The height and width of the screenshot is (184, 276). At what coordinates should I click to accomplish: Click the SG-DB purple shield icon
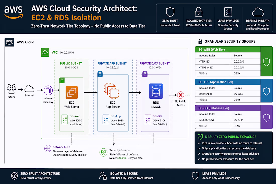266,118
